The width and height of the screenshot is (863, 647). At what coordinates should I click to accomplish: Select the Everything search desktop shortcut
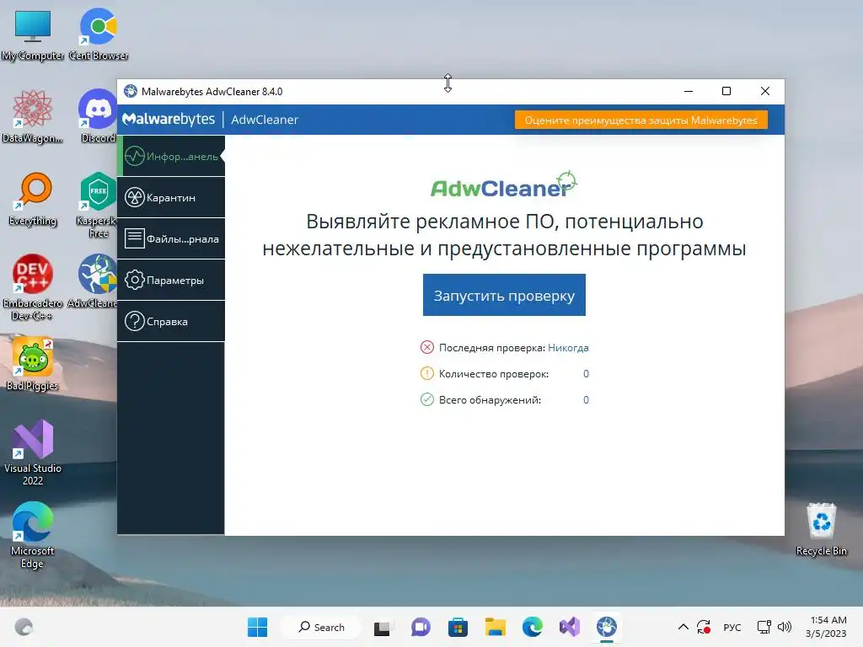(x=33, y=199)
